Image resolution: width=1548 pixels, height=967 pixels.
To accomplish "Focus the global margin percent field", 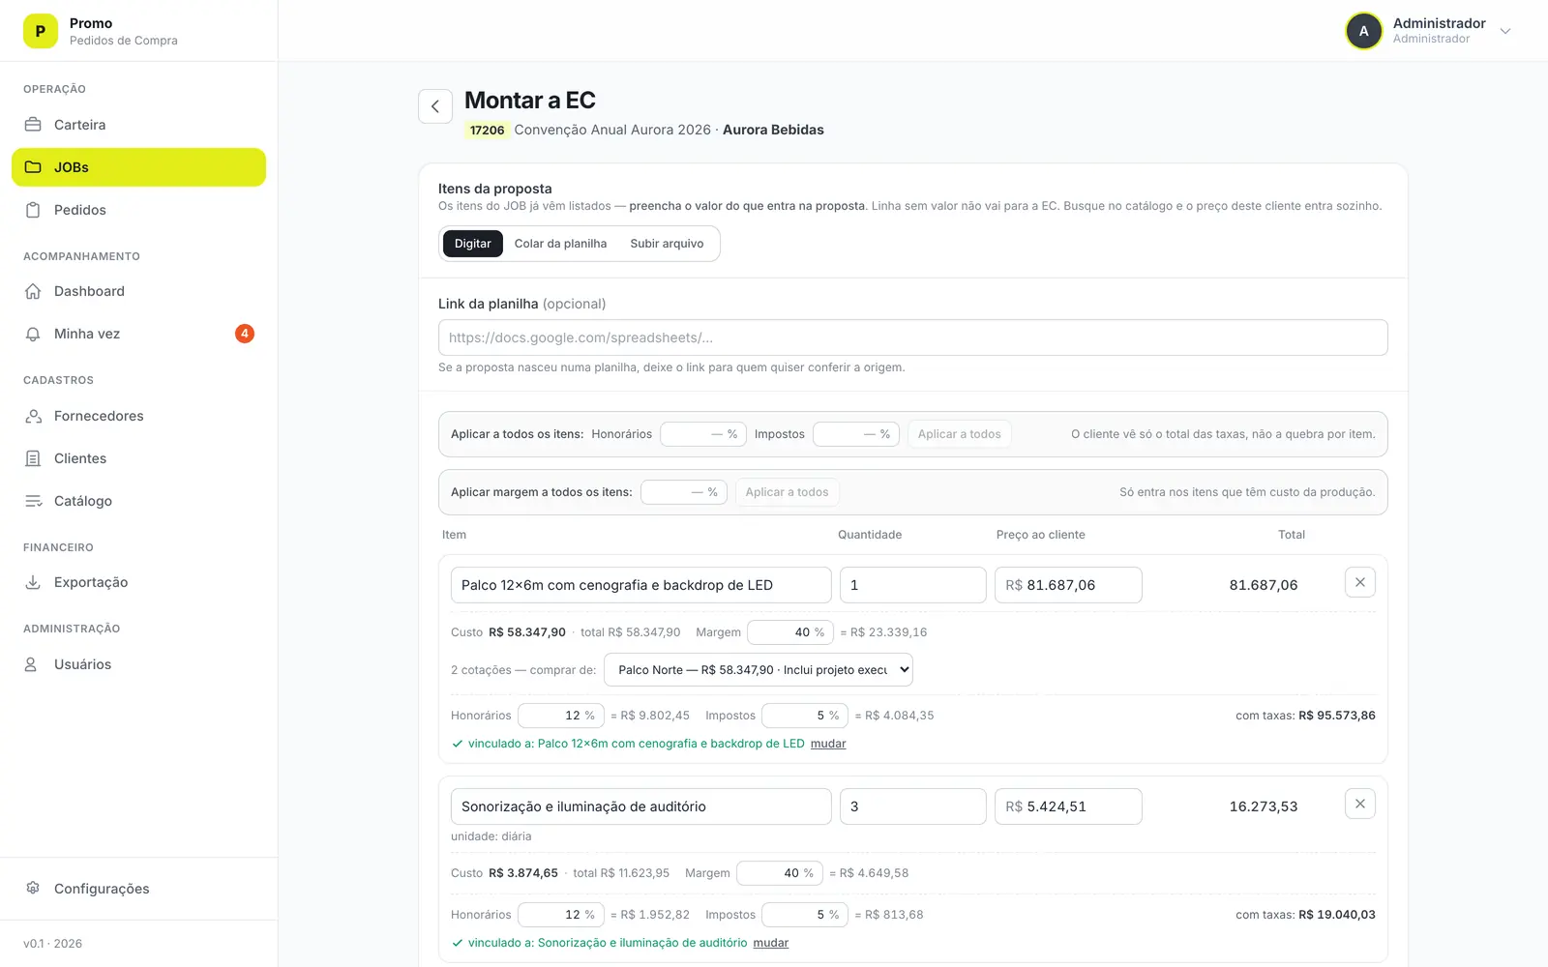I will [x=684, y=492].
